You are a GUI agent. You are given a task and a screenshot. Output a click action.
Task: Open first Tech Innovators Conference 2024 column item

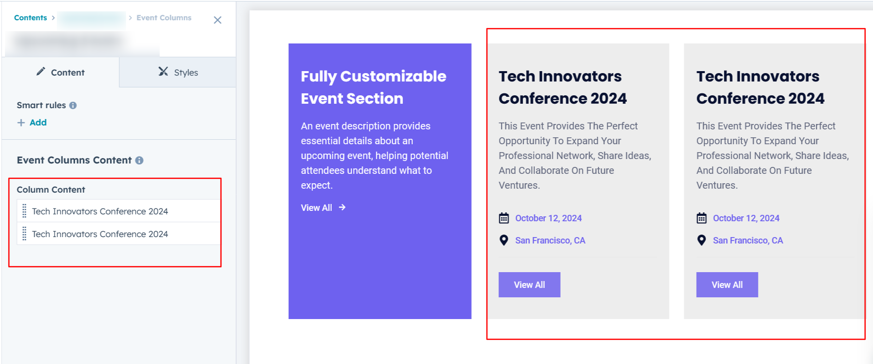(x=100, y=211)
